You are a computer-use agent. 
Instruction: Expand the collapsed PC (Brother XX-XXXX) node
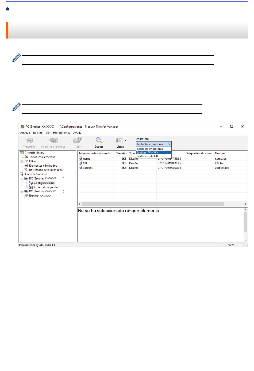pos(22,192)
